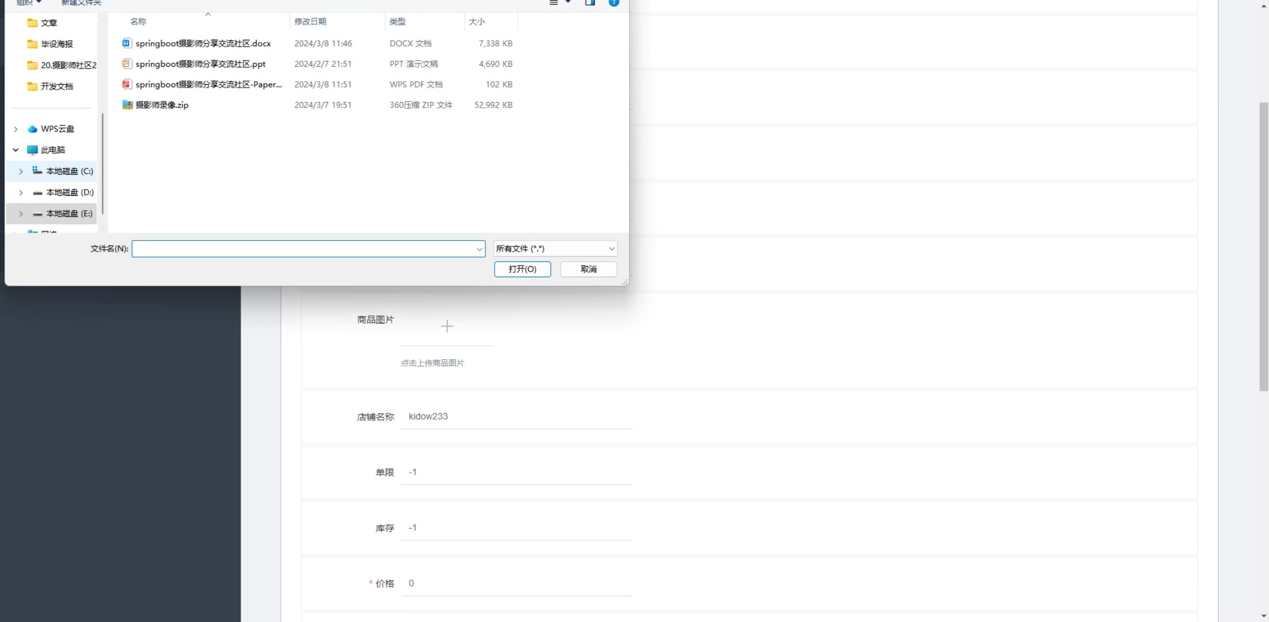The height and width of the screenshot is (622, 1269).
Task: Click the 打开(O) button
Action: (522, 269)
